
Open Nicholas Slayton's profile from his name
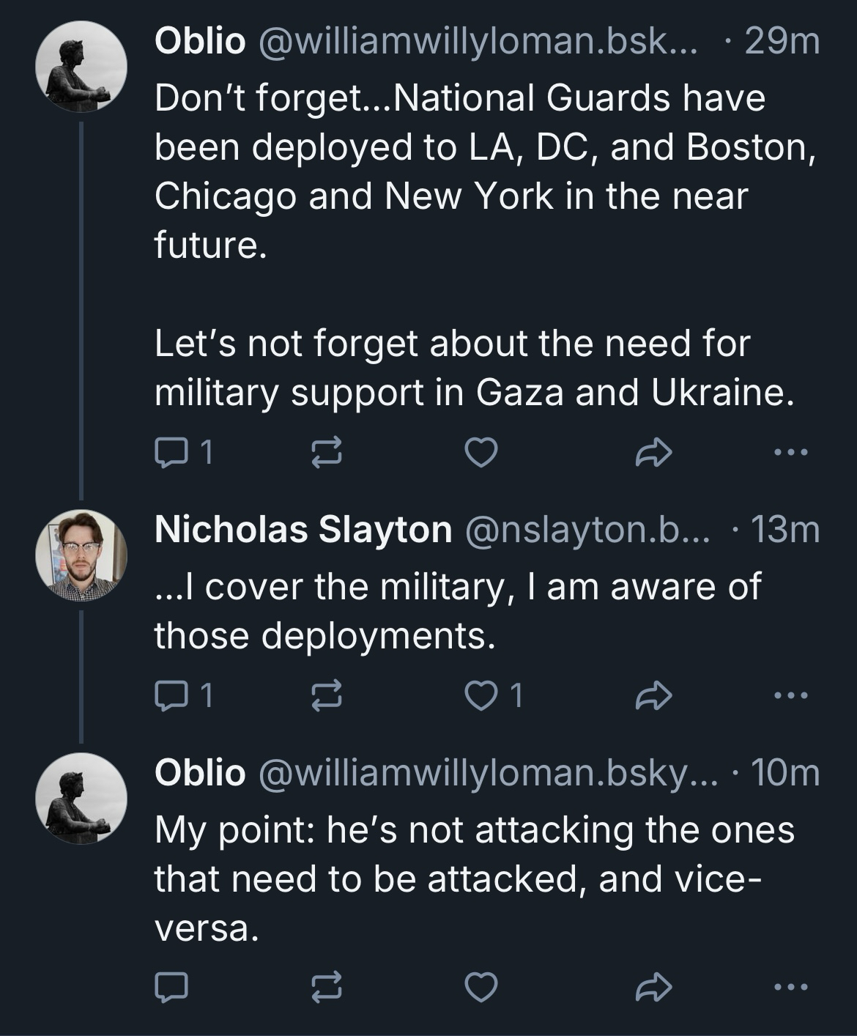coord(303,529)
